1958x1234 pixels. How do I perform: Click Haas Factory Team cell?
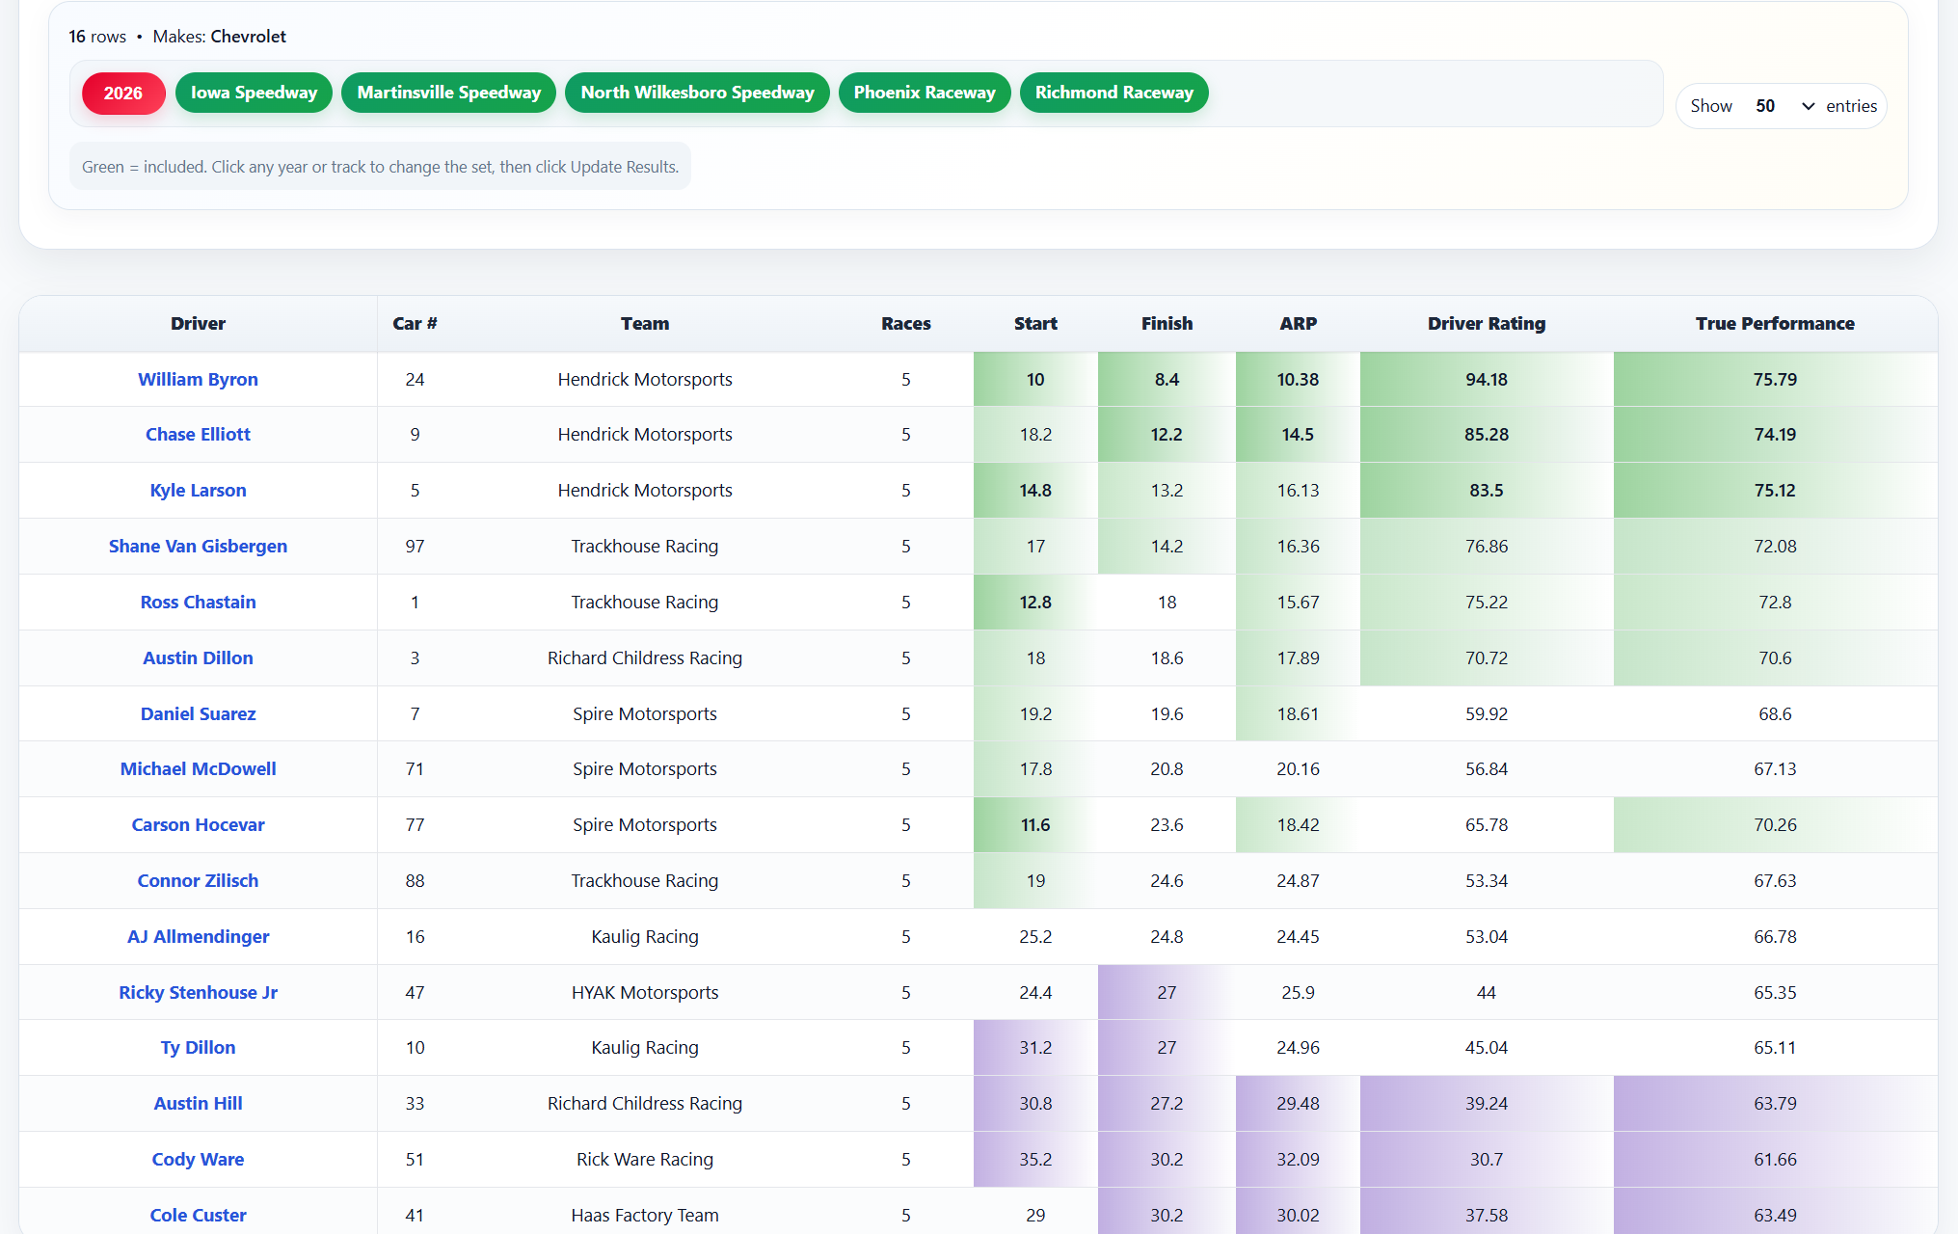tap(645, 1213)
